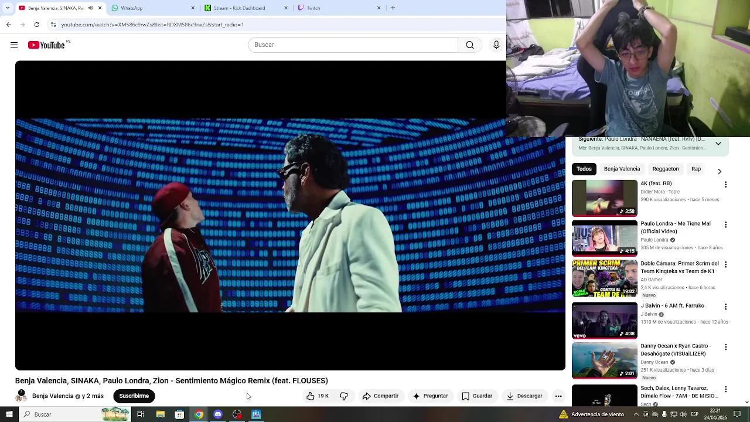Screen dimensions: 750x422
Task: Select the Benja Valencia filter chip
Action: [x=622, y=169]
